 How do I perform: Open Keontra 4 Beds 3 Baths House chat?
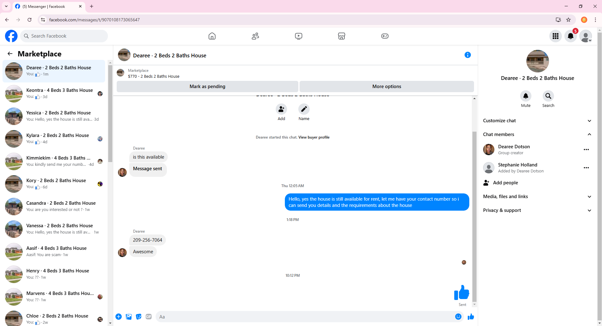point(54,94)
